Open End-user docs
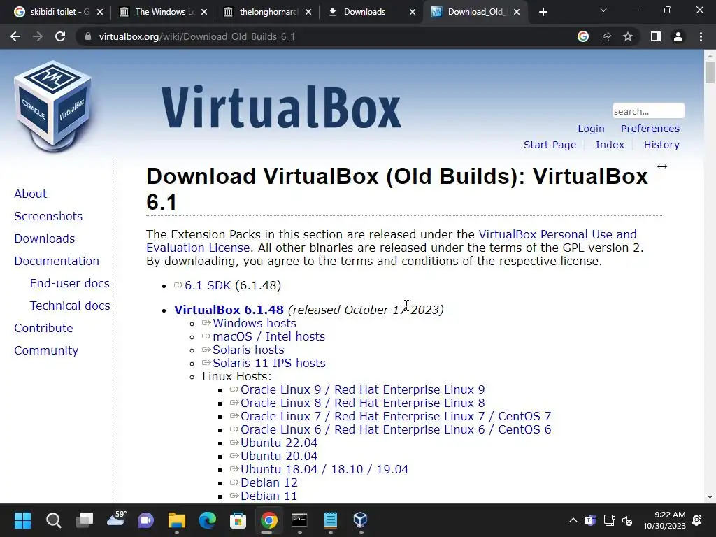This screenshot has height=537, width=716. 70,283
